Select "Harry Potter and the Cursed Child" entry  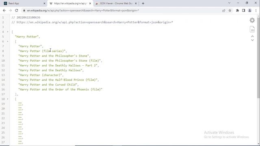pyautogui.click(x=48, y=85)
